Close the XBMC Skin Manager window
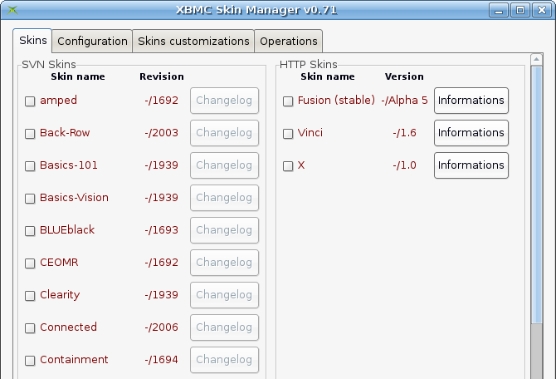 pyautogui.click(x=541, y=10)
